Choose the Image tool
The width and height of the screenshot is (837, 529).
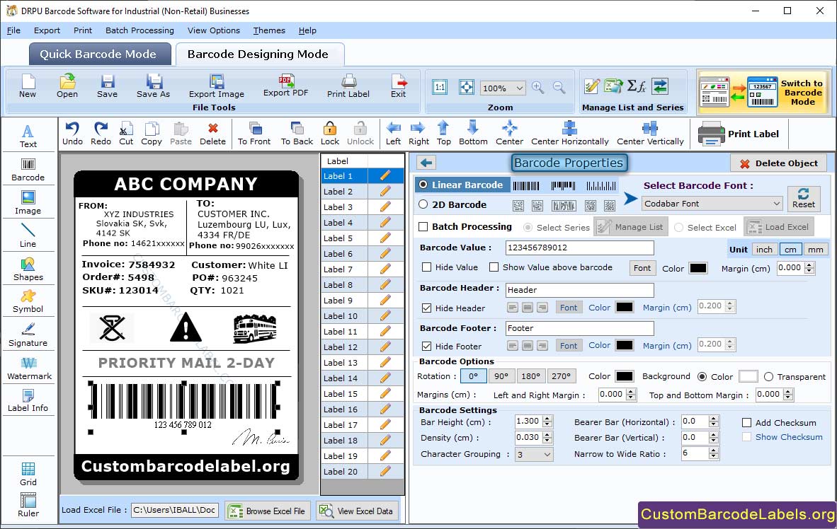click(28, 203)
